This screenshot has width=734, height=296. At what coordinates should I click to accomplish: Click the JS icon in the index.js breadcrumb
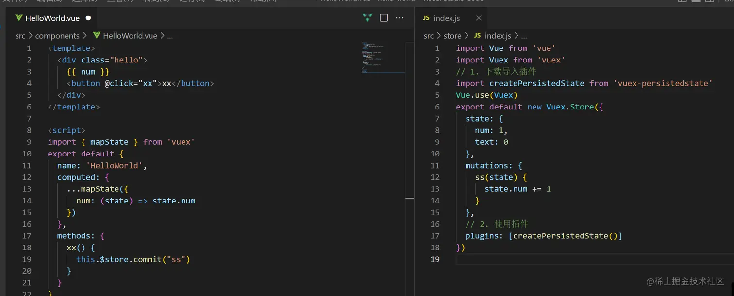pos(477,36)
